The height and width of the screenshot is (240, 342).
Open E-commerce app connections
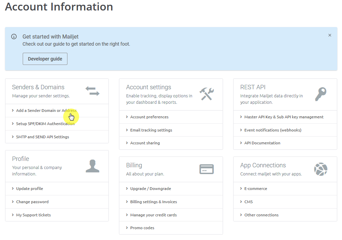coord(256,189)
